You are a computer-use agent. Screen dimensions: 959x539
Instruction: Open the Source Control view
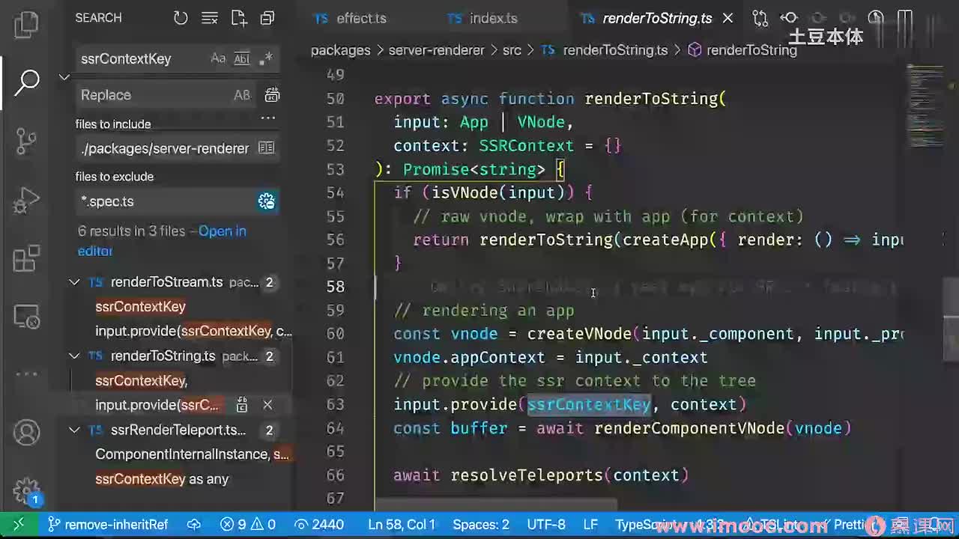tap(26, 141)
